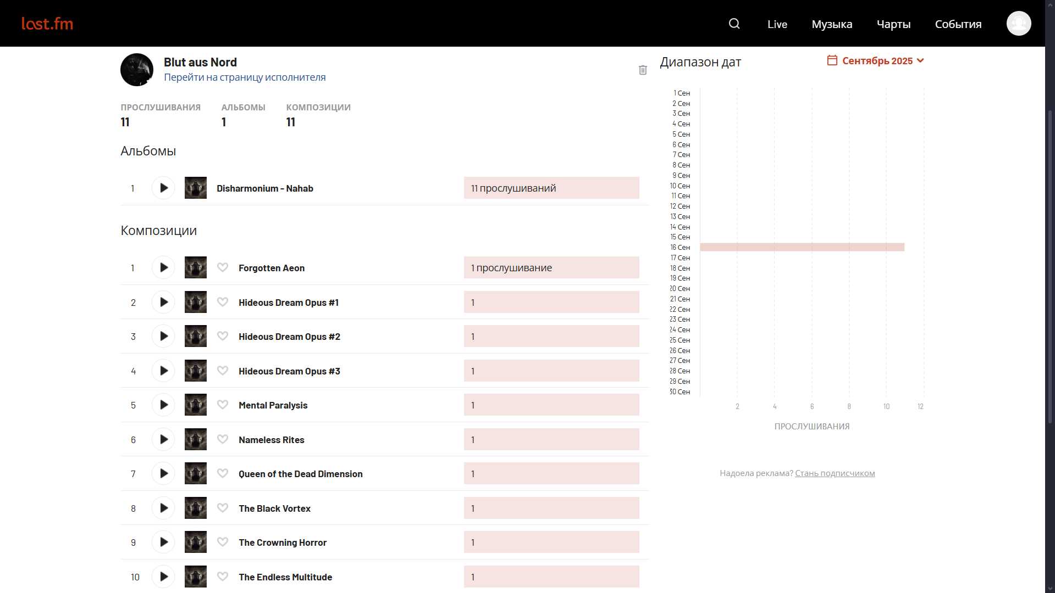Click the Forgotten Aeon track cover thumbnail
The height and width of the screenshot is (593, 1055).
click(196, 267)
